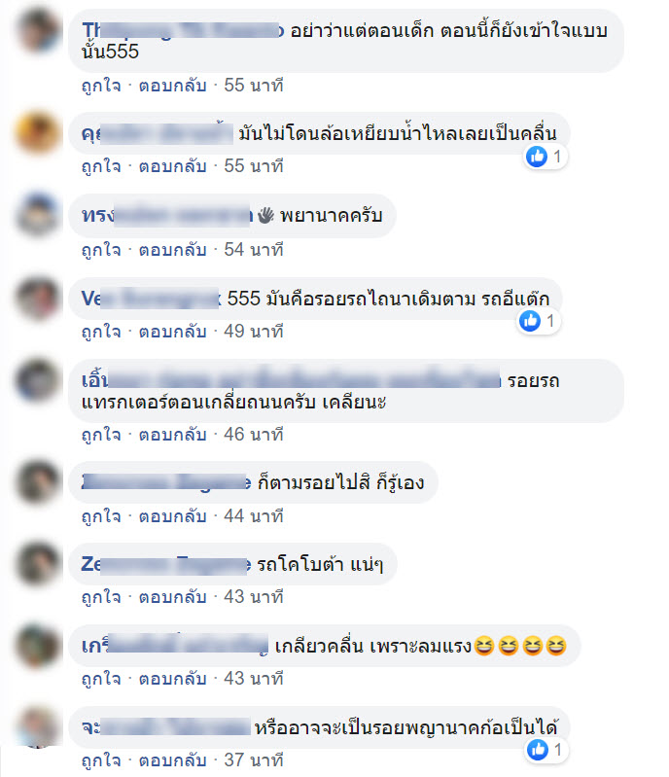
Task: Open the avatar beside the เกลียวคลื่น เพราะลมแรง comment
Action: coord(38,645)
